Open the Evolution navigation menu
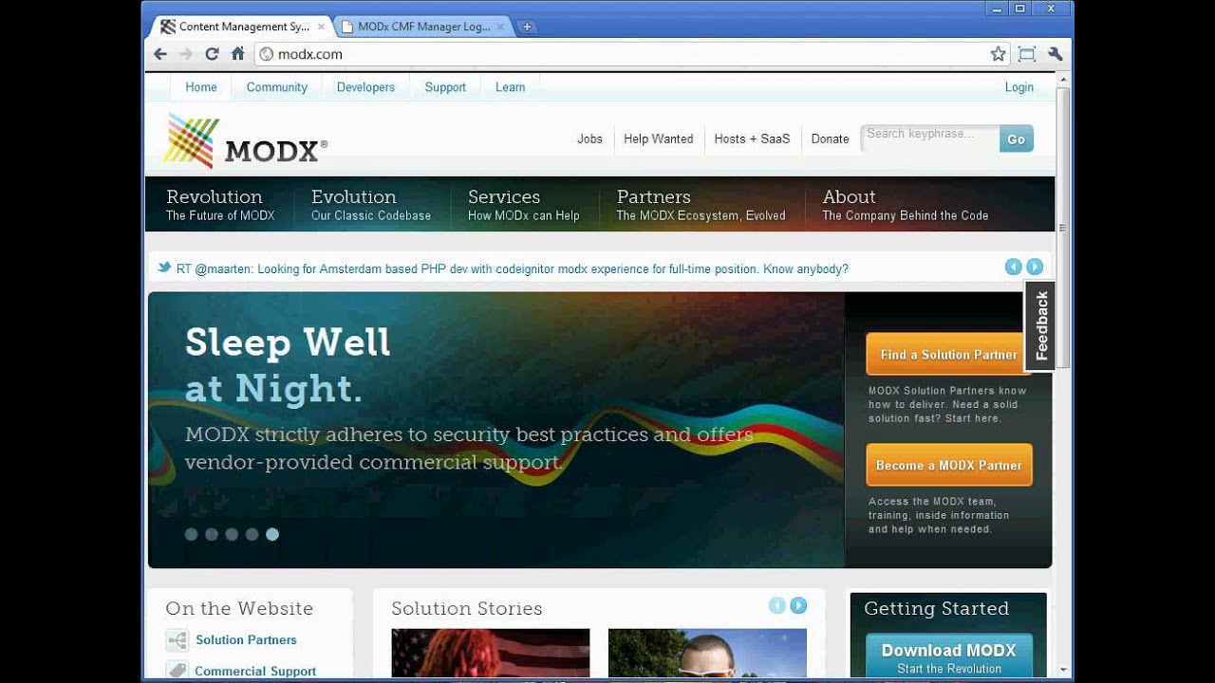1215x683 pixels. [x=371, y=204]
